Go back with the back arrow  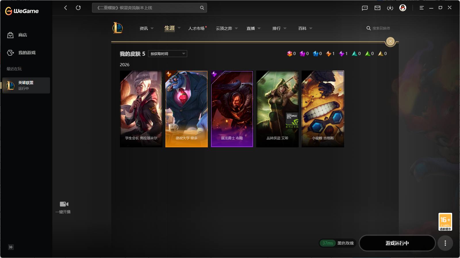click(x=66, y=8)
